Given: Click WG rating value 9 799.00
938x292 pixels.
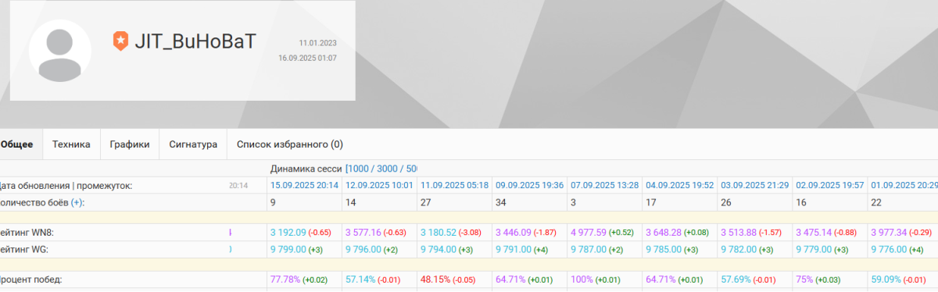Looking at the screenshot, I should coord(288,249).
